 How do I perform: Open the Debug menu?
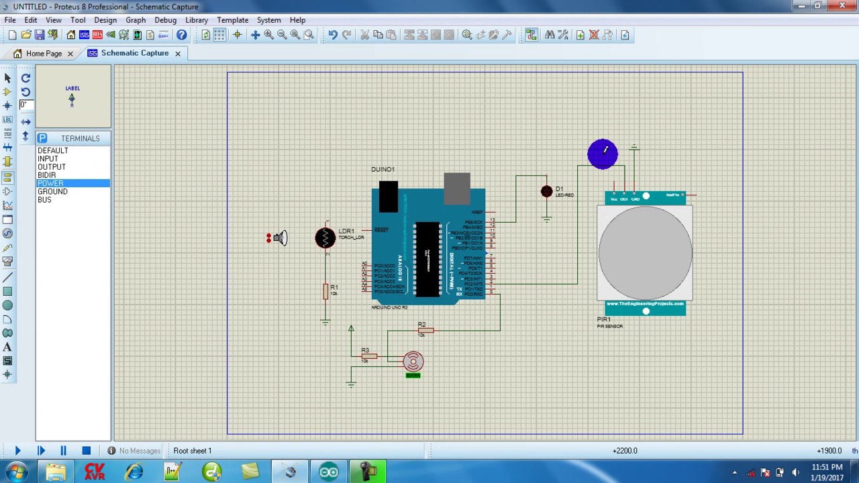click(x=165, y=20)
